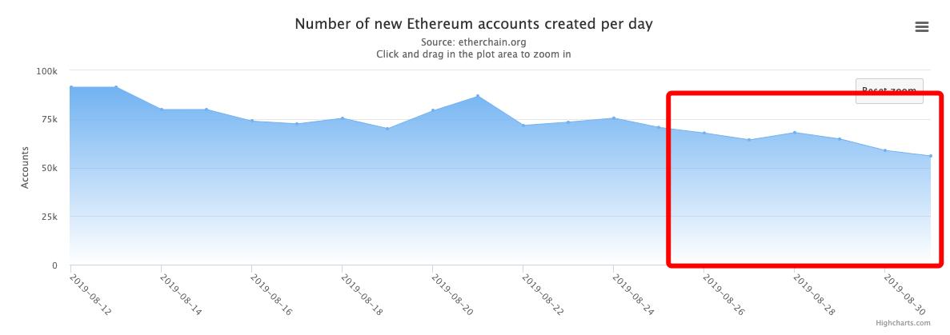Image resolution: width=950 pixels, height=335 pixels.
Task: Select the first data point on 2019-08-12
Action: pos(71,87)
